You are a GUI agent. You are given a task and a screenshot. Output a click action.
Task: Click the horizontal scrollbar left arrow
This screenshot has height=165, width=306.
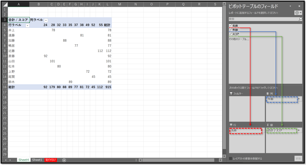140,160
